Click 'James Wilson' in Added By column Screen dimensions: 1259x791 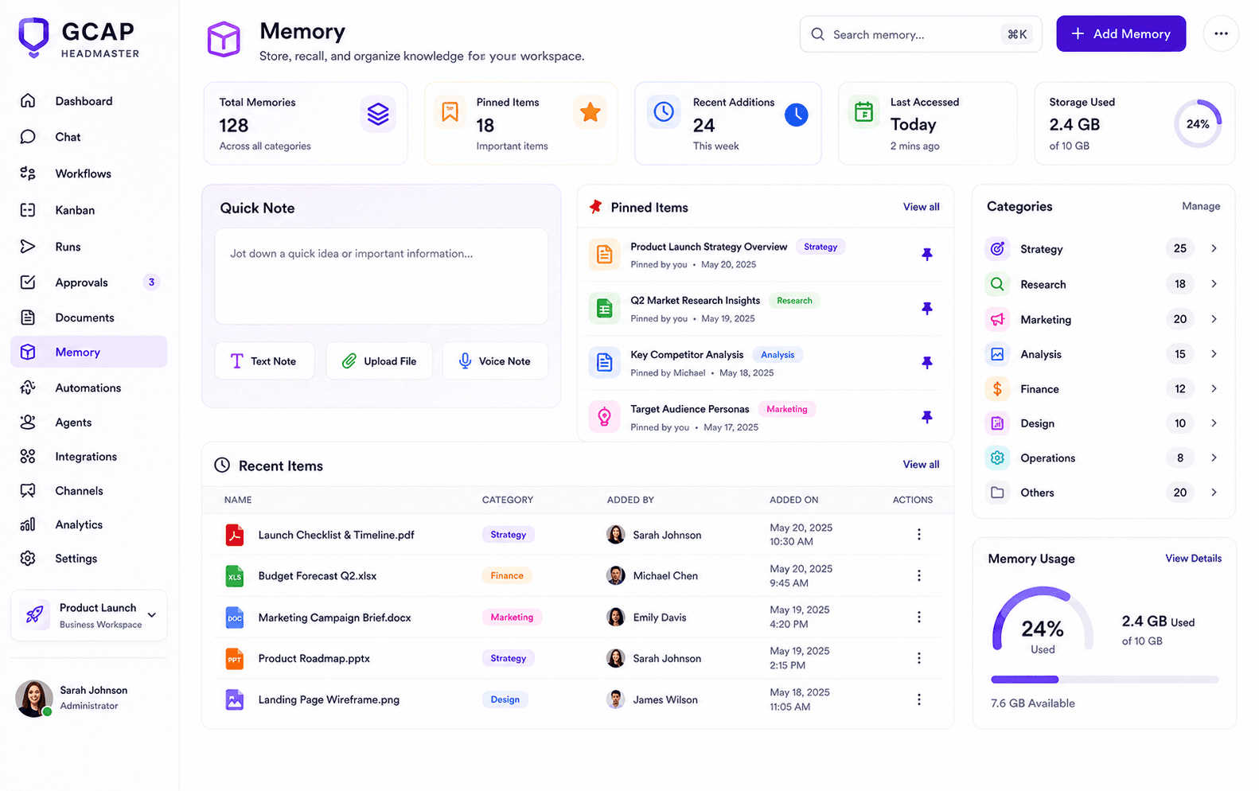(x=665, y=699)
